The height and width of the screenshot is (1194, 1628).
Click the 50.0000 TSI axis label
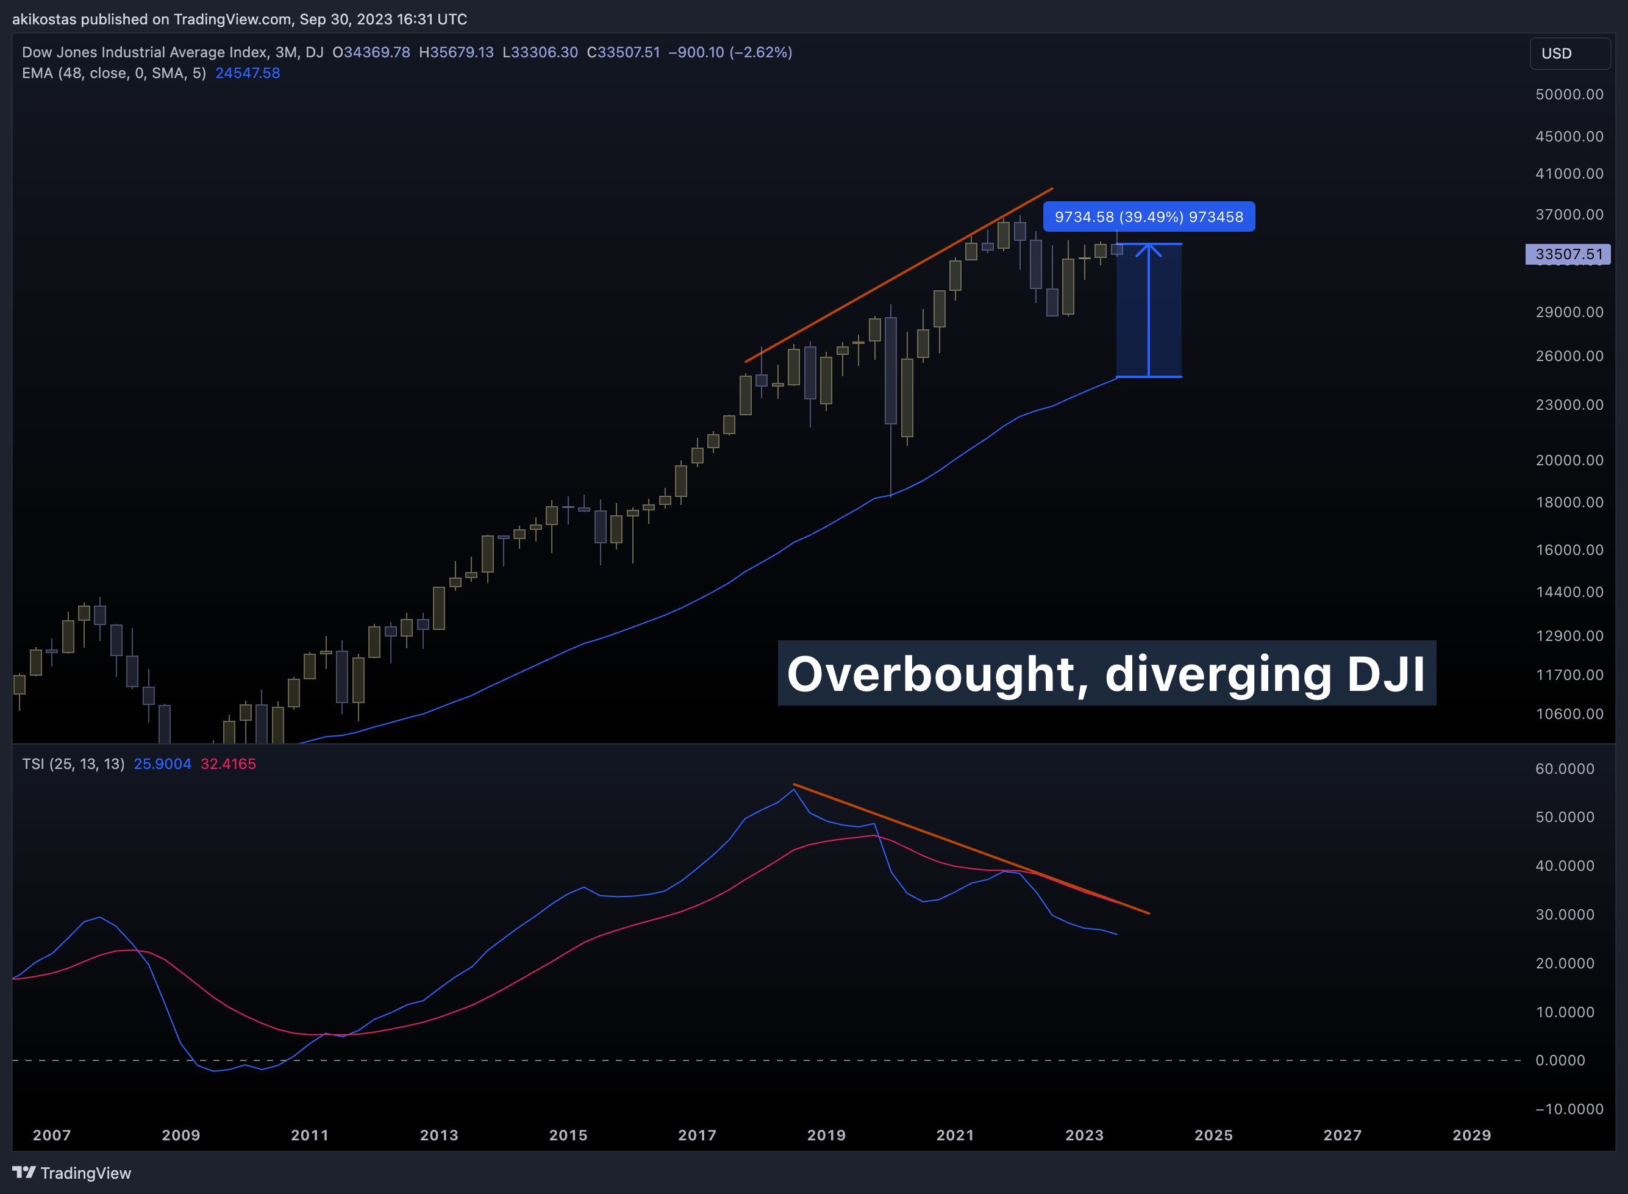(1565, 817)
